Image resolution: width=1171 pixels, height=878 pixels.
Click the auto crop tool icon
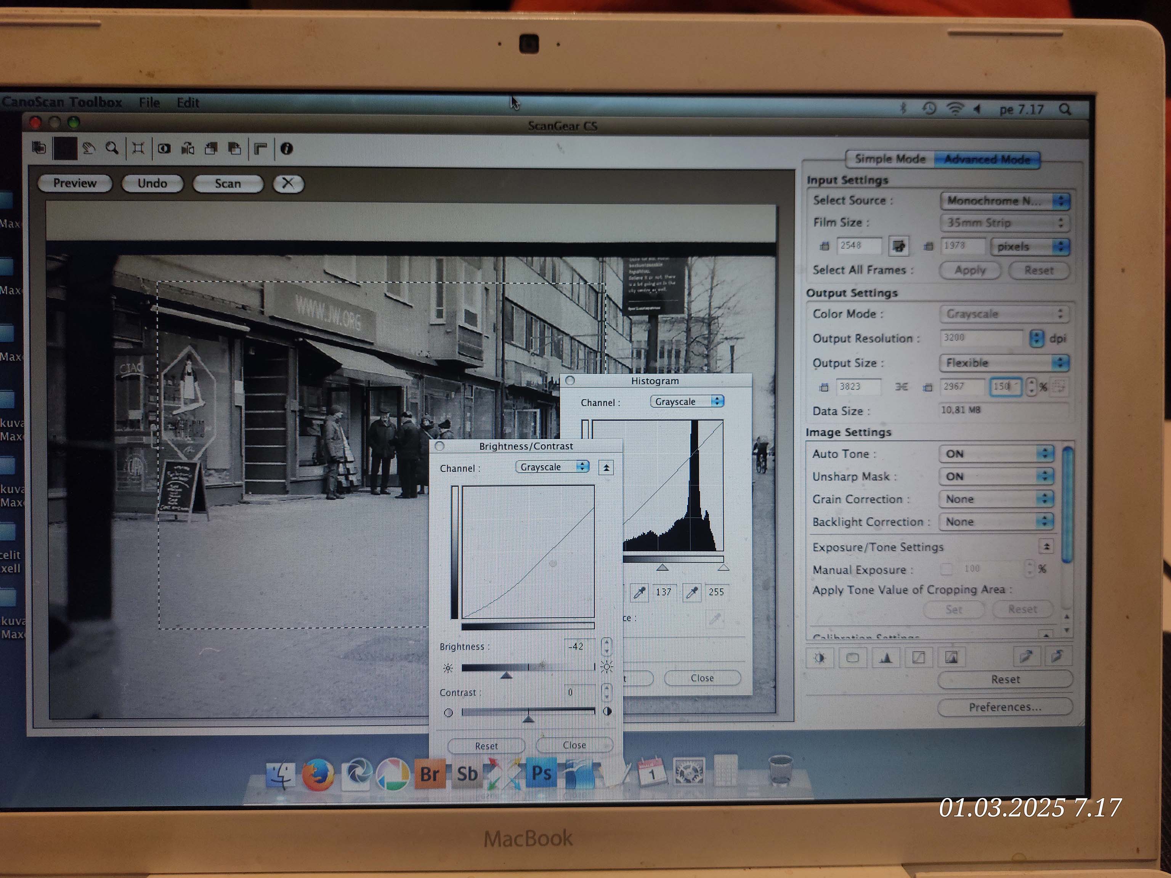click(138, 149)
